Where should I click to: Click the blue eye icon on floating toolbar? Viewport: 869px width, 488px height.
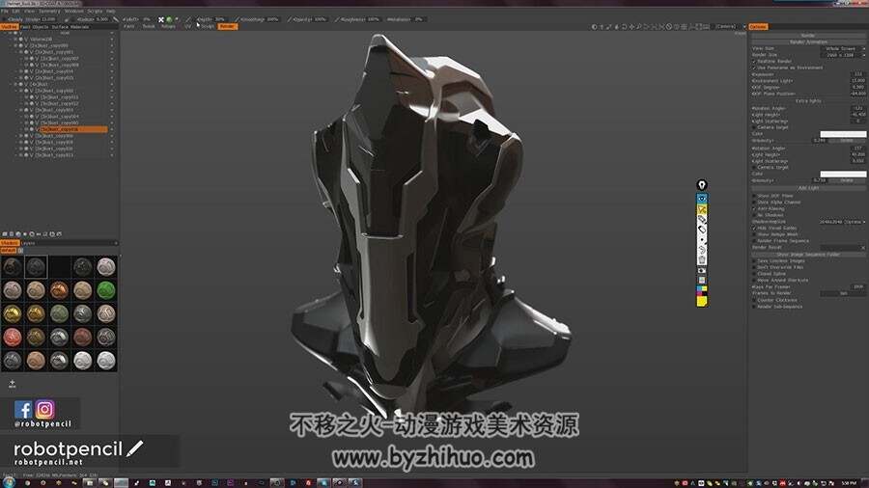coord(702,198)
